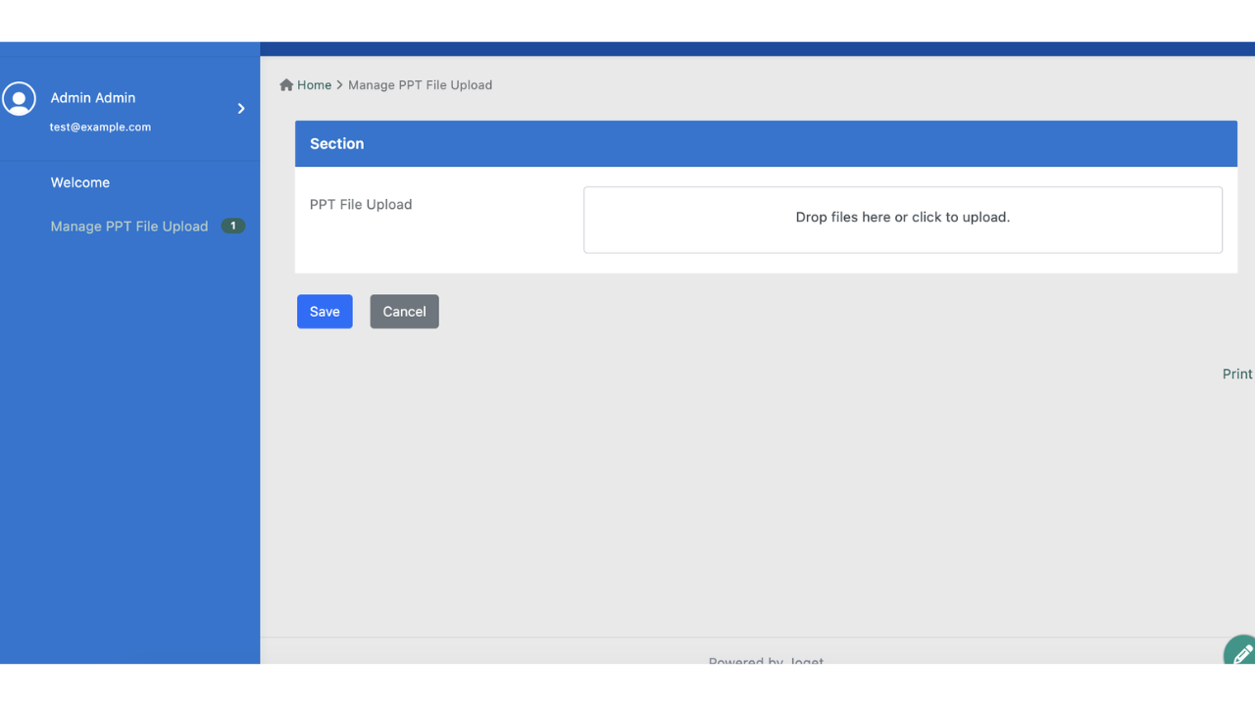Click the breadcrumb separator chevron
1255x706 pixels.
[x=339, y=85]
